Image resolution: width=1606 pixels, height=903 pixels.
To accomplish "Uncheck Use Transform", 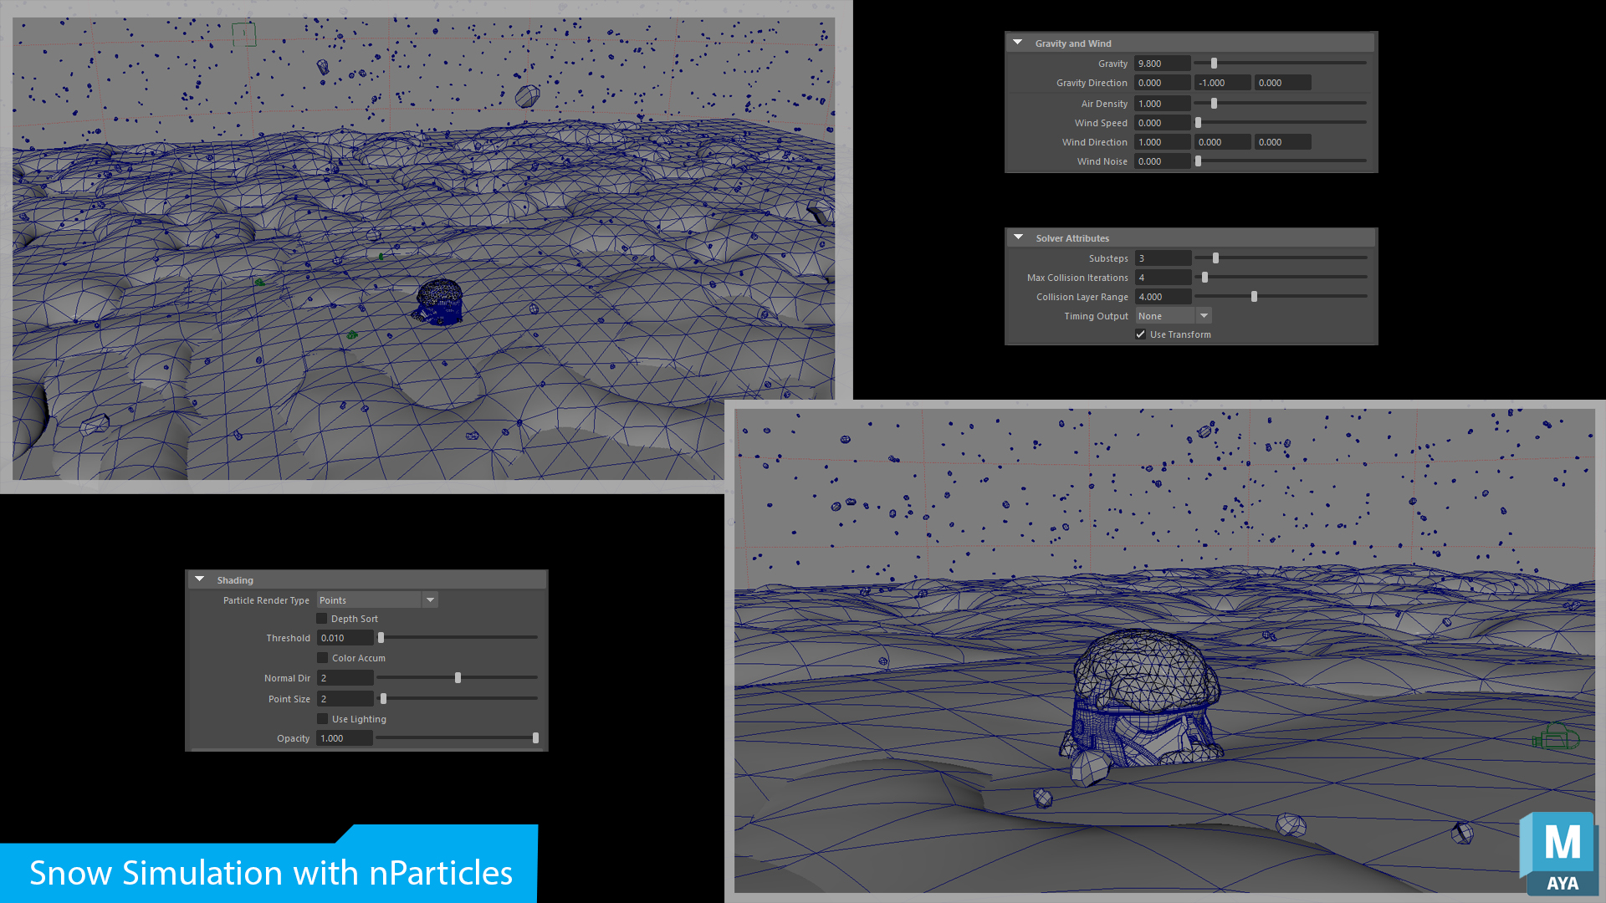I will [x=1140, y=334].
